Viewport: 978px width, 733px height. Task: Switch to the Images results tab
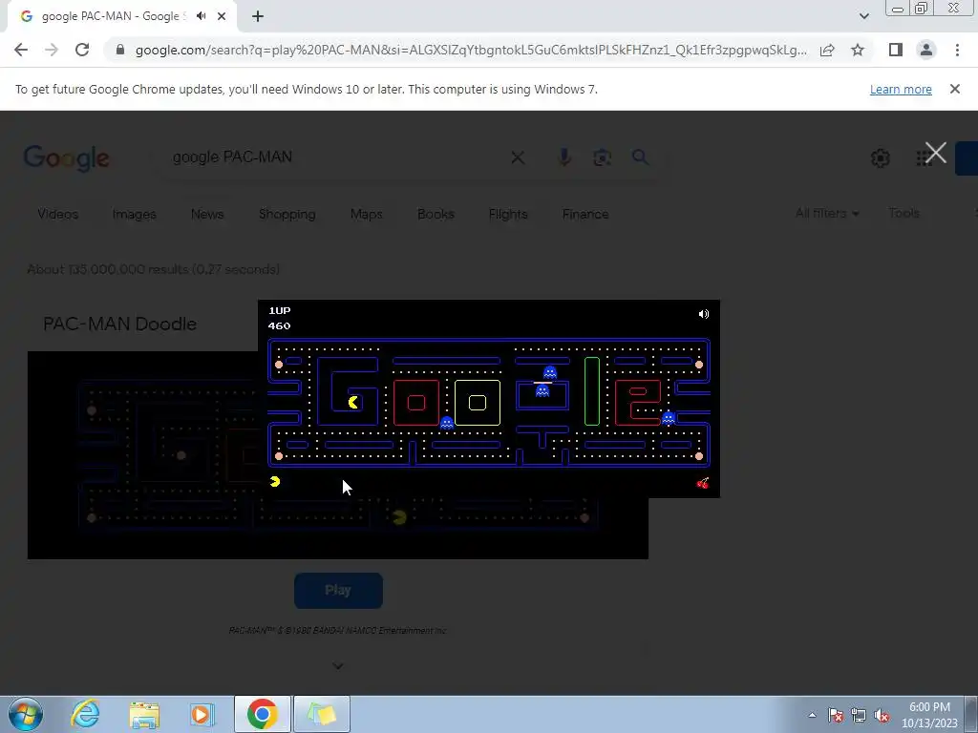click(134, 214)
